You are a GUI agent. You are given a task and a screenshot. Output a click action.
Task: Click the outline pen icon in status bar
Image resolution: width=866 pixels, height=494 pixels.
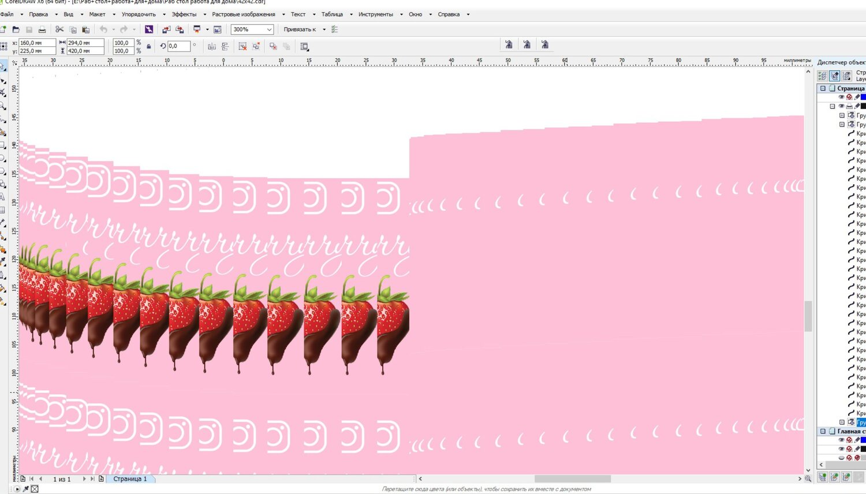[x=26, y=489]
